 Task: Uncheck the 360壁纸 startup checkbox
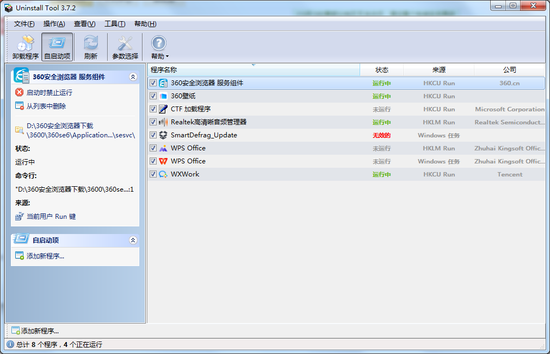pos(153,96)
